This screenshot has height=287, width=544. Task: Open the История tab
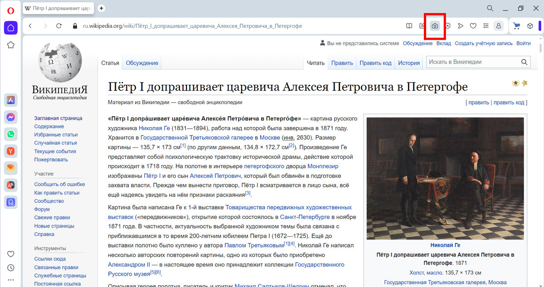tap(409, 63)
